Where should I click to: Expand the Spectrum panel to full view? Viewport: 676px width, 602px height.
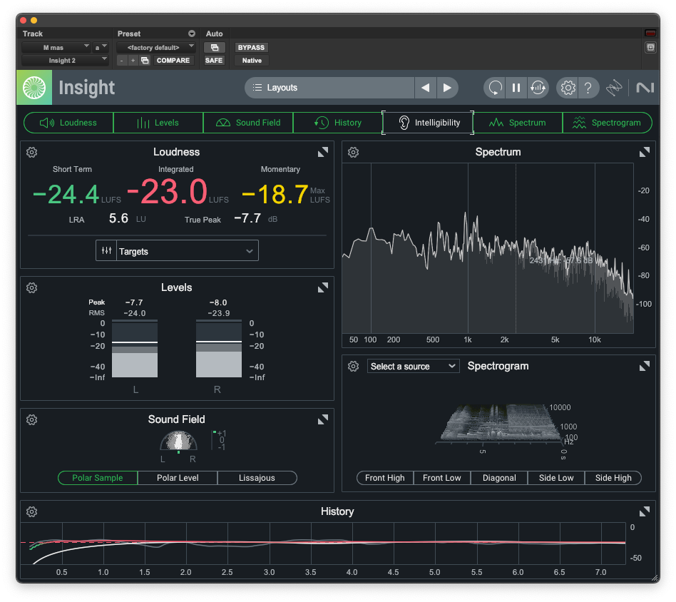tap(645, 152)
